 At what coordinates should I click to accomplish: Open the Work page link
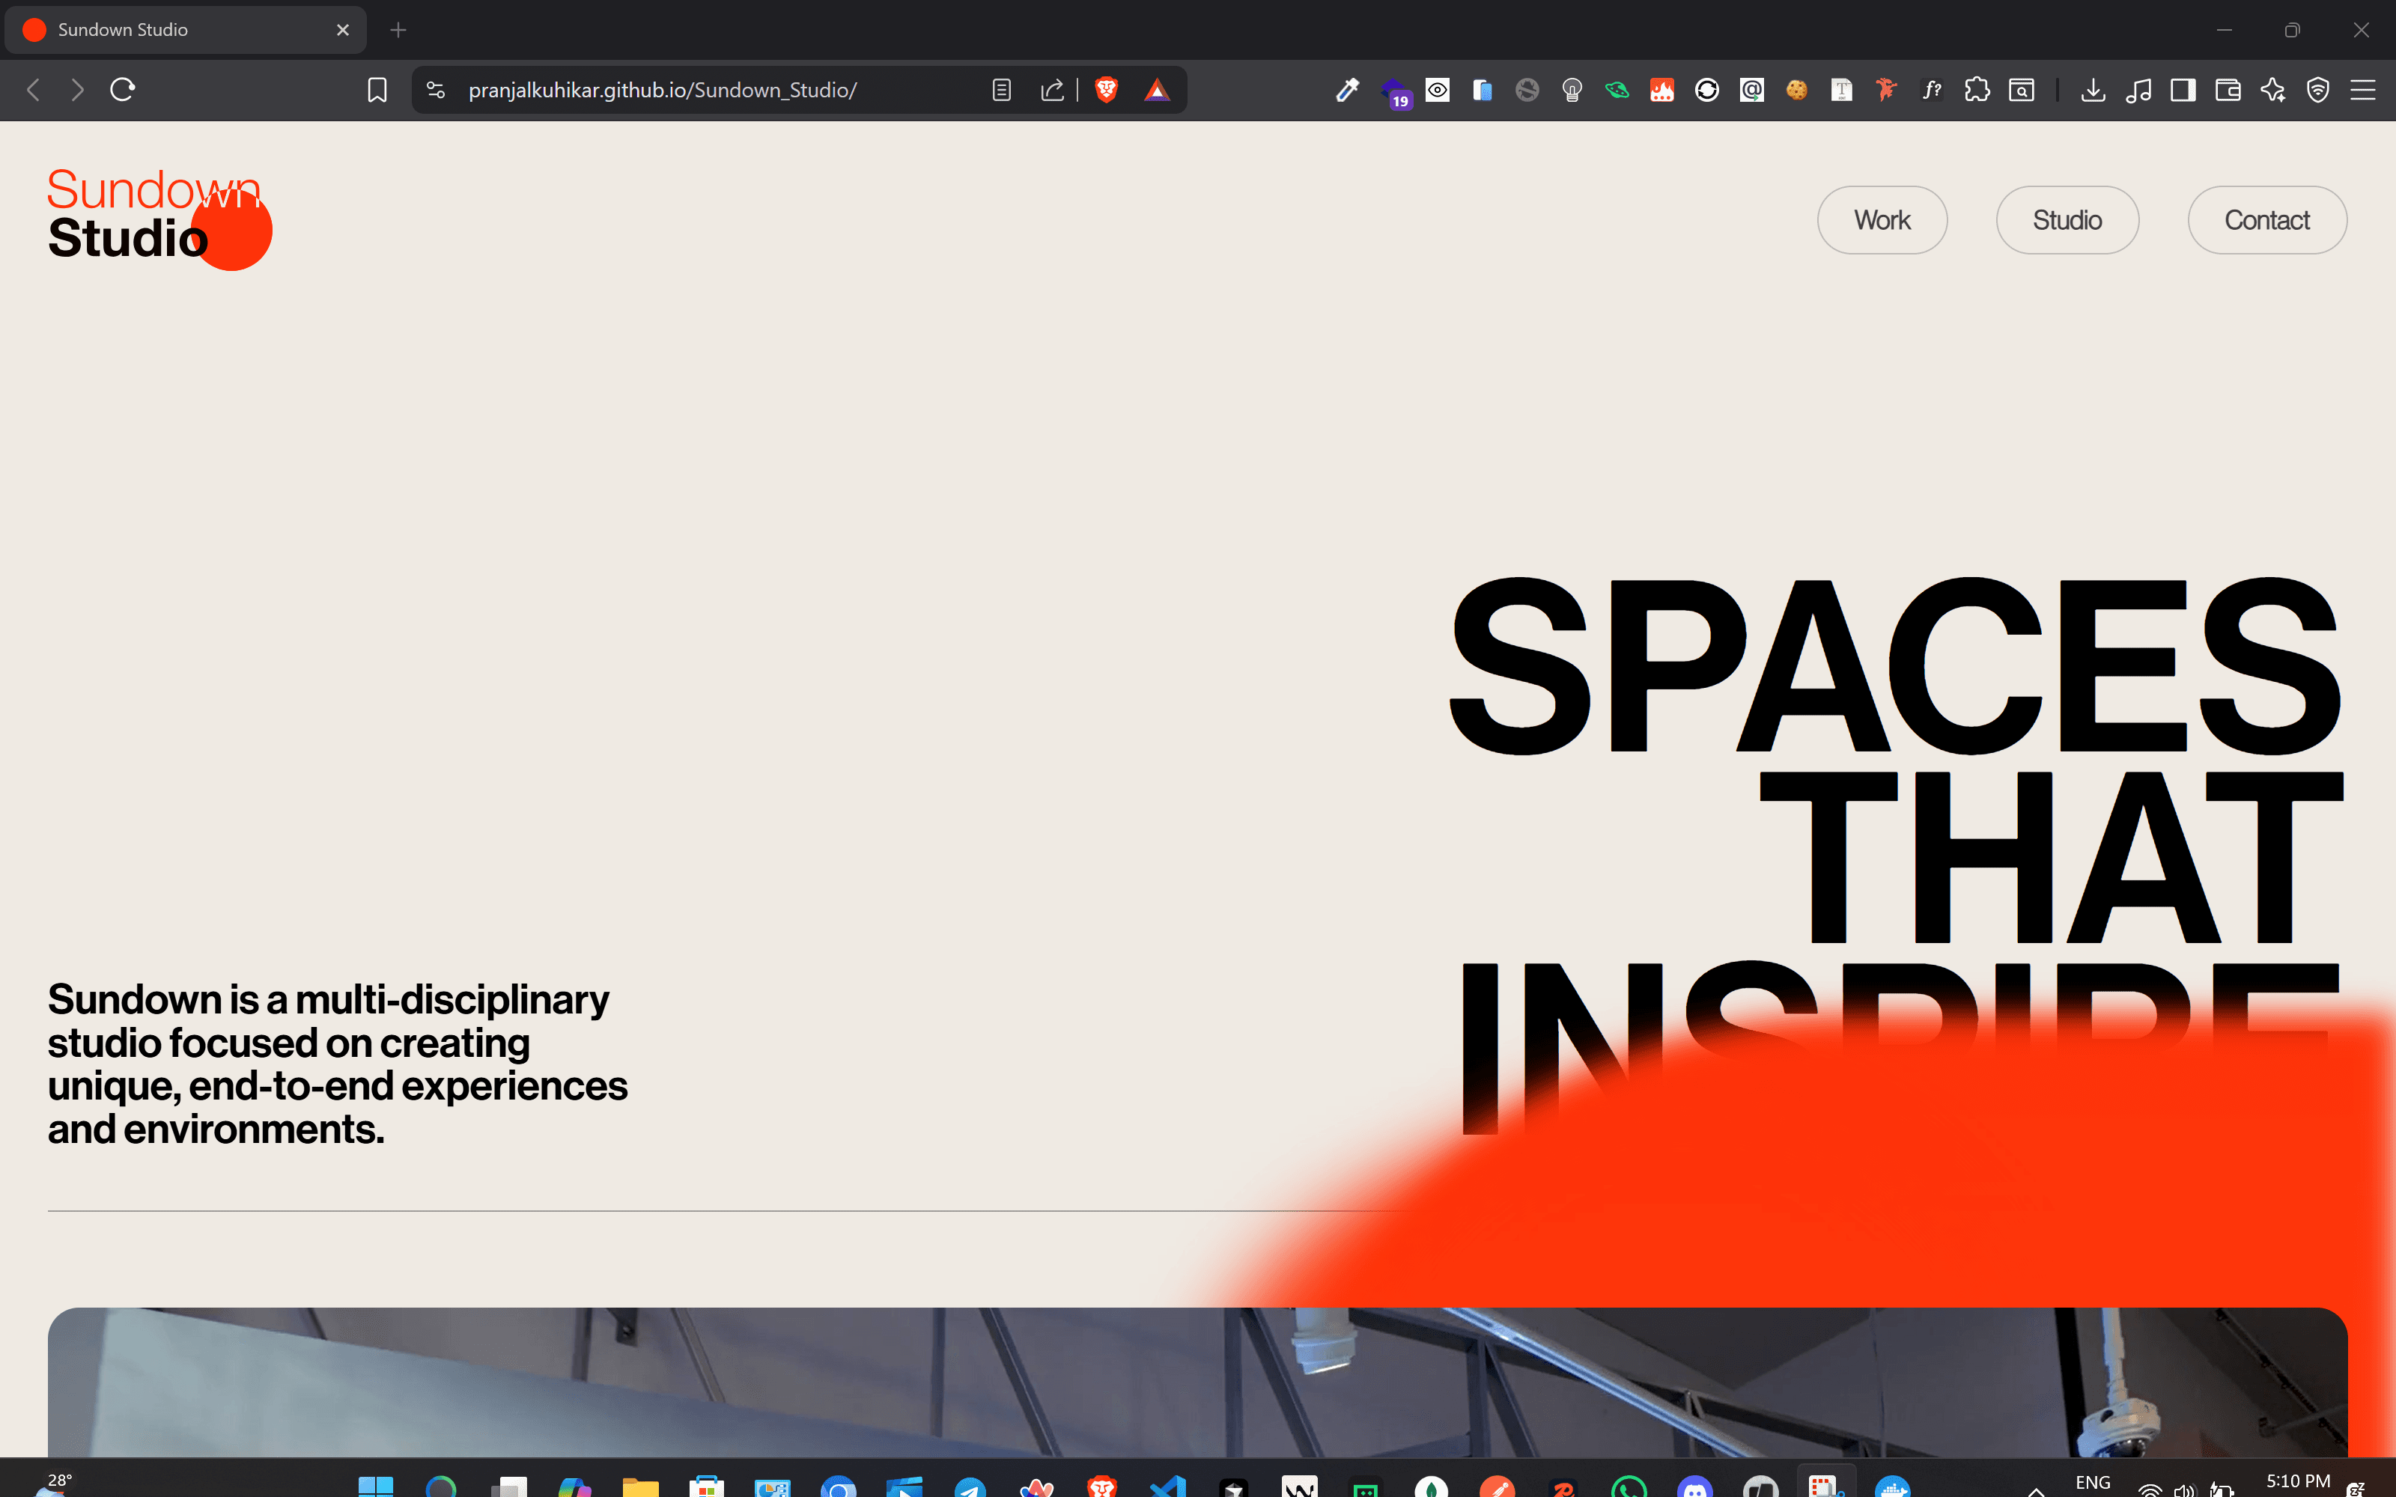[x=1882, y=220]
